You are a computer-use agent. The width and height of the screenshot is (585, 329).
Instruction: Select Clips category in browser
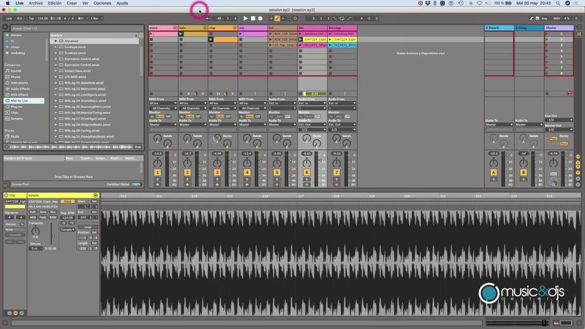click(x=14, y=113)
